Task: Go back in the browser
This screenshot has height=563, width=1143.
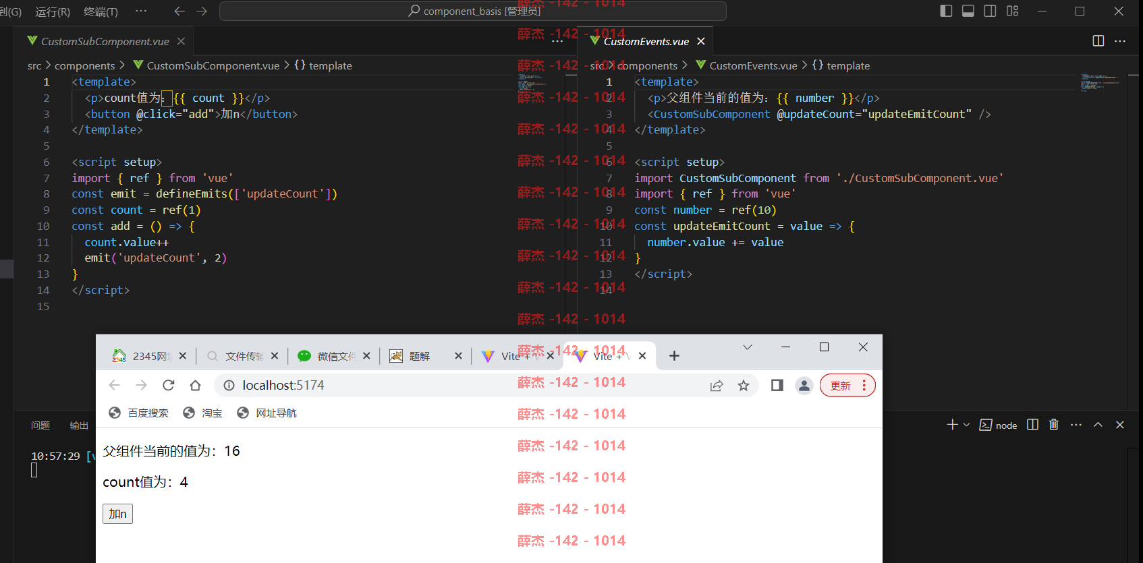Action: 114,385
